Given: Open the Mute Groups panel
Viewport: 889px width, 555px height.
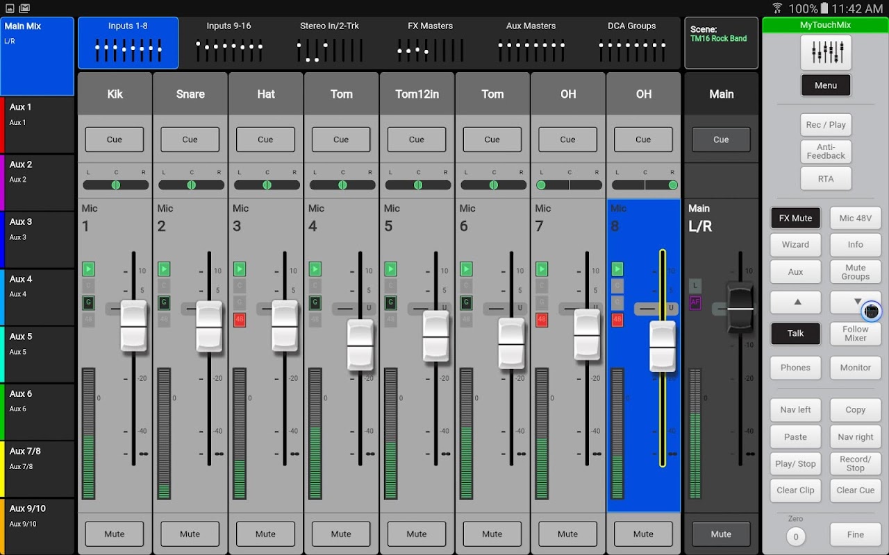Looking at the screenshot, I should tap(855, 272).
